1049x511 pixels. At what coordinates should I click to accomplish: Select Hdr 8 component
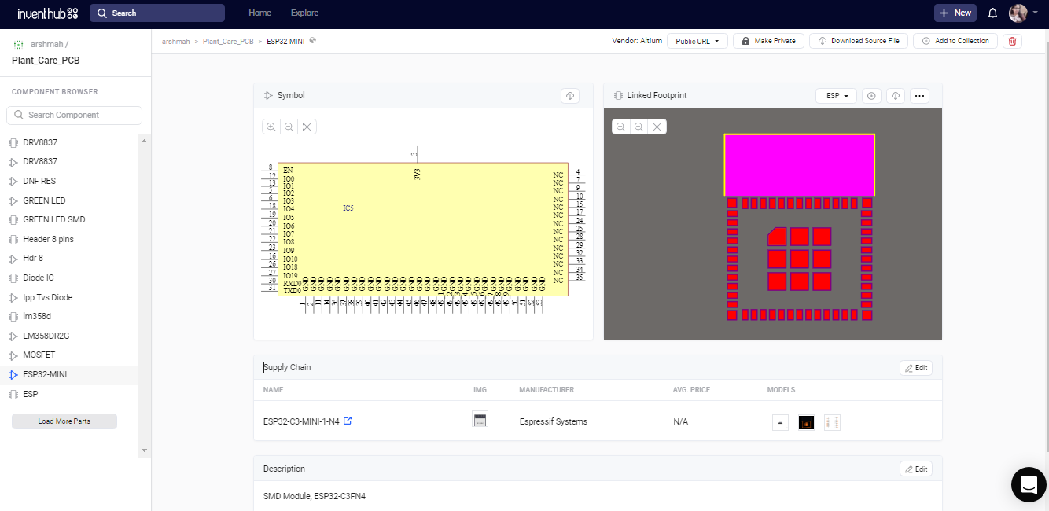click(x=69, y=258)
